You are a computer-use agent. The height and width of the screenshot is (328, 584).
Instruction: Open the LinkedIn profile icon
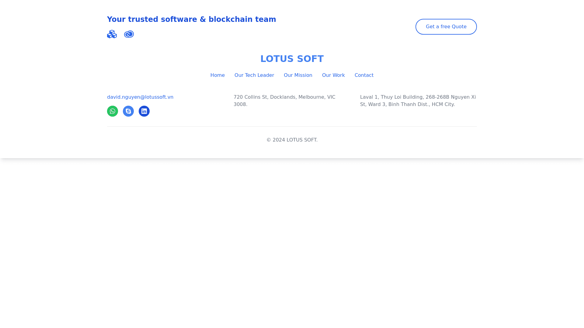[x=144, y=111]
